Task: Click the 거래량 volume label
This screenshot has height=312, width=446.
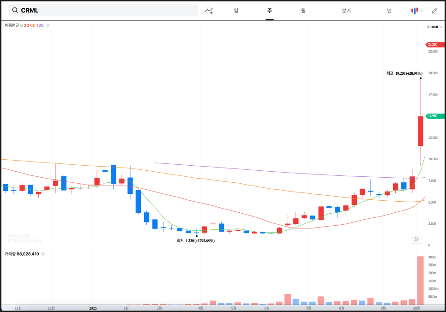Action: [10, 254]
